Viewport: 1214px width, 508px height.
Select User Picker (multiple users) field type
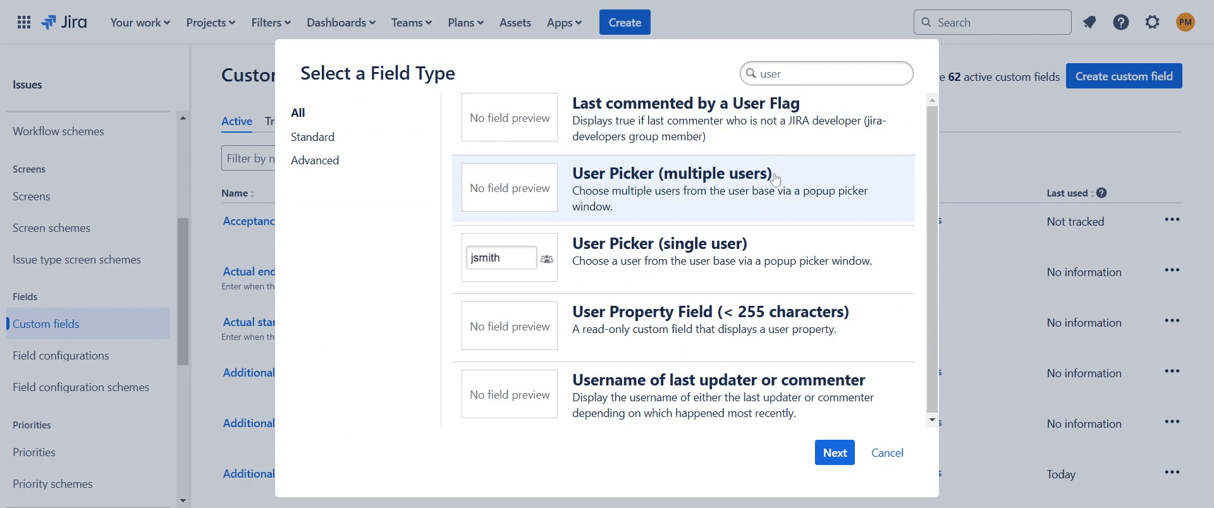[x=683, y=188]
